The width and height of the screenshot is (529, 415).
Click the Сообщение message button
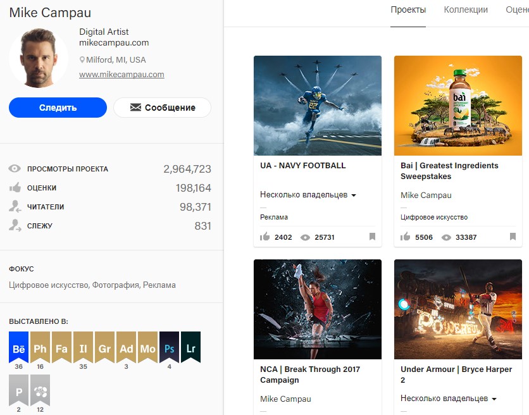pyautogui.click(x=162, y=108)
